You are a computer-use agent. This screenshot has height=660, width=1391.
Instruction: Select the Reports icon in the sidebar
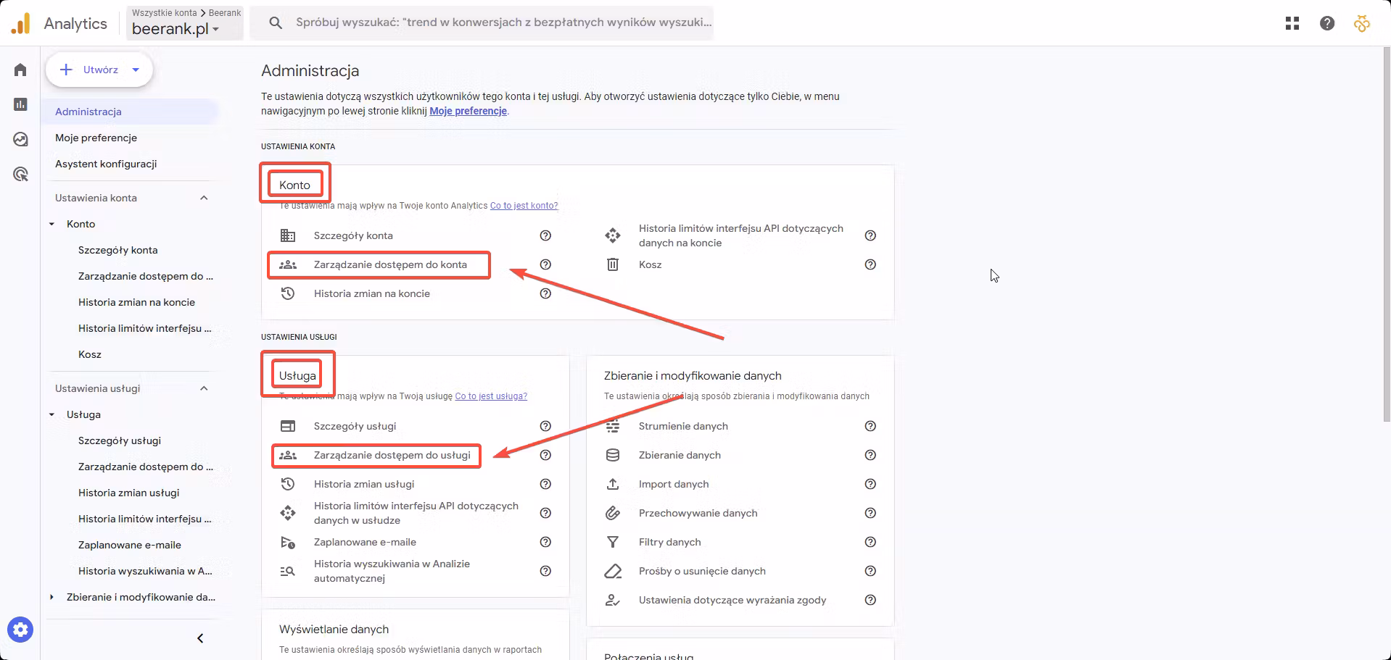pyautogui.click(x=20, y=105)
